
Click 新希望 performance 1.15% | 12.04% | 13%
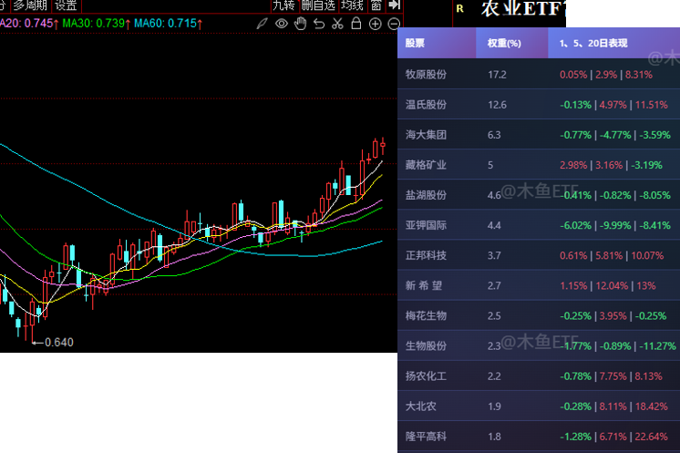point(608,285)
